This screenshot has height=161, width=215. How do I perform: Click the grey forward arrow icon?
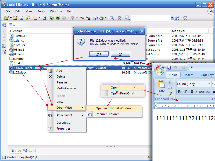click(x=73, y=18)
